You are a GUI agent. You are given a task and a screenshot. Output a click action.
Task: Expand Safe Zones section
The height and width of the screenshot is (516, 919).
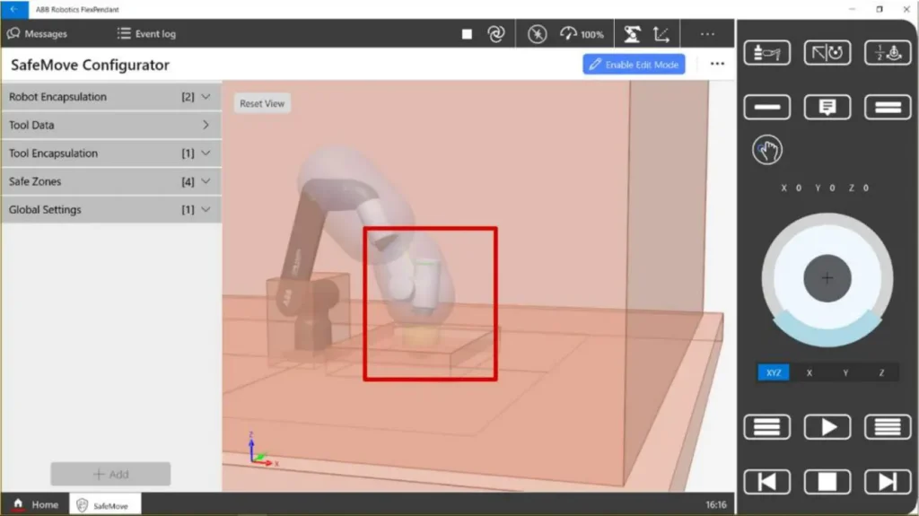tap(111, 181)
